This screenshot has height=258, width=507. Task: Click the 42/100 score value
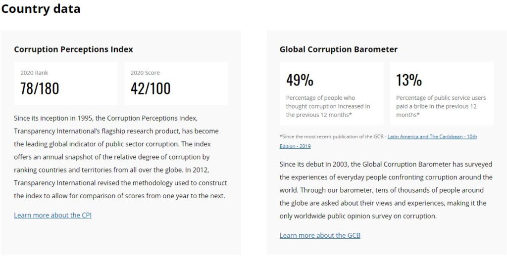[x=151, y=88]
